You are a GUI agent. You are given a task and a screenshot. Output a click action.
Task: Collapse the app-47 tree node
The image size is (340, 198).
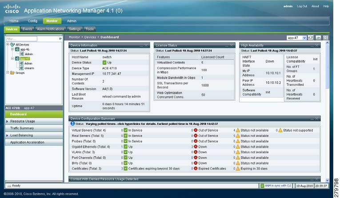(x=12, y=59)
